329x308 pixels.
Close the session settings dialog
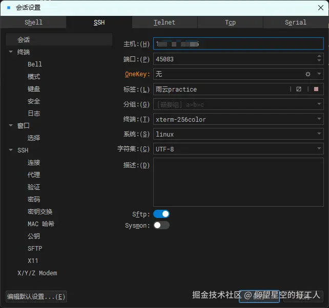coord(321,8)
